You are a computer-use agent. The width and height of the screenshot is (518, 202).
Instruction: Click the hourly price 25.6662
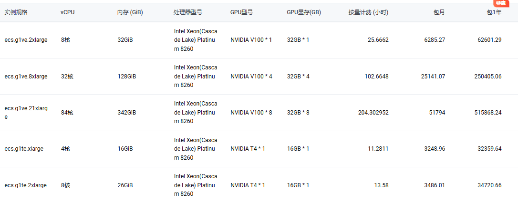[378, 40]
